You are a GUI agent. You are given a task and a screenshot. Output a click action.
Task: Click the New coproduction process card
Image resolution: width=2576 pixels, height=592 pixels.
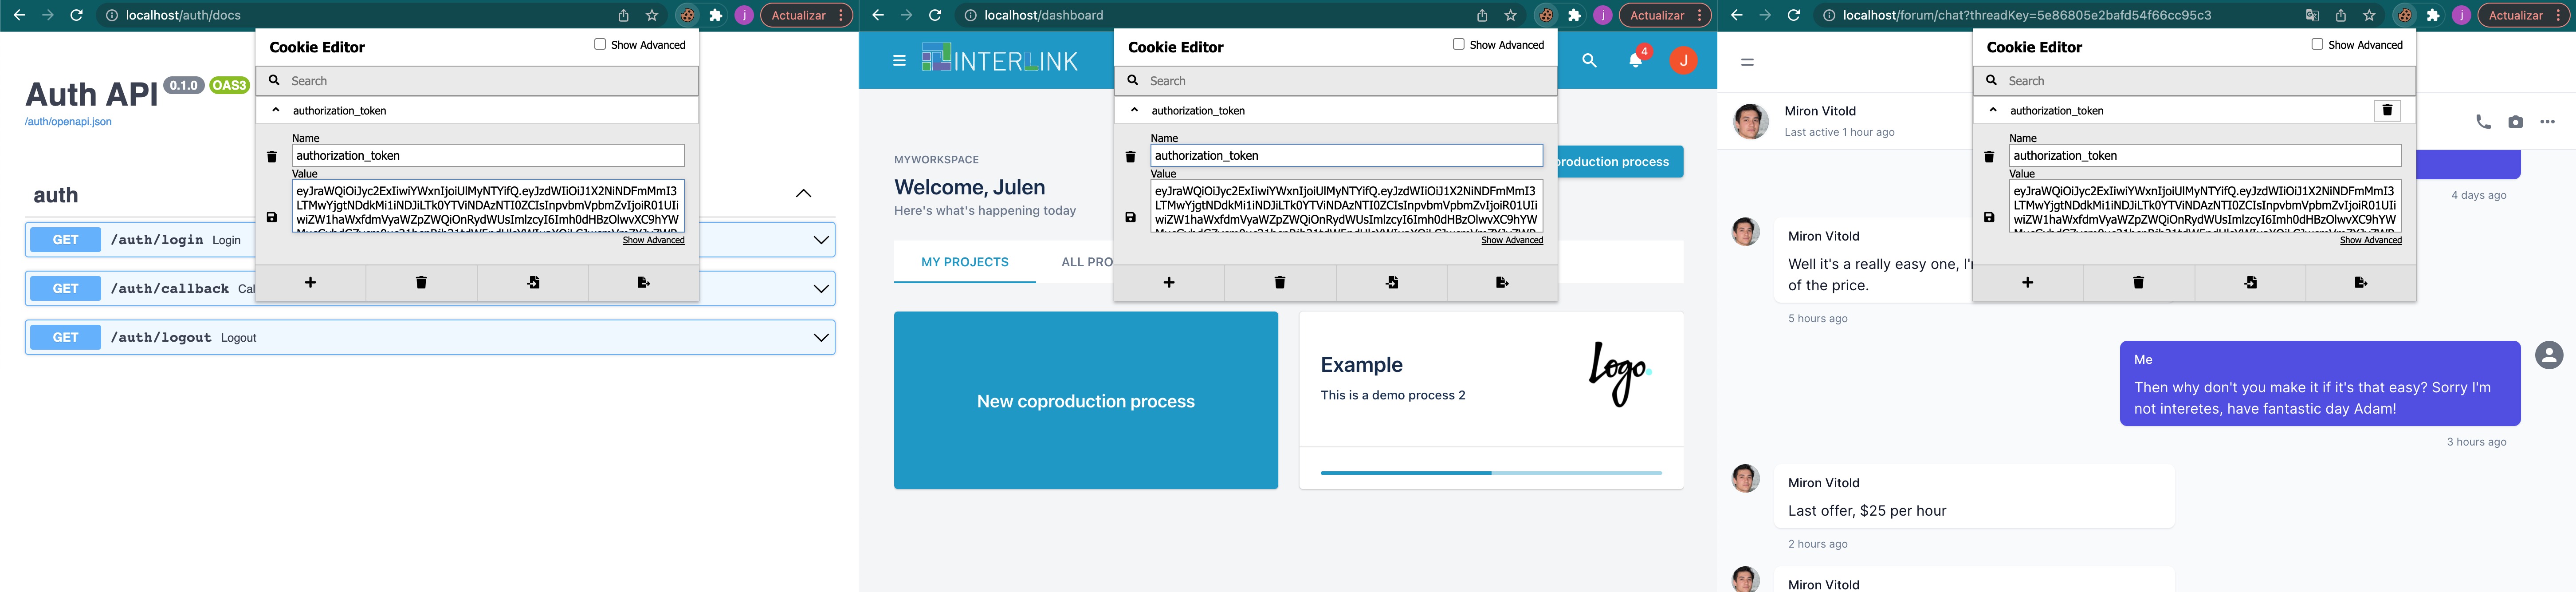1086,400
